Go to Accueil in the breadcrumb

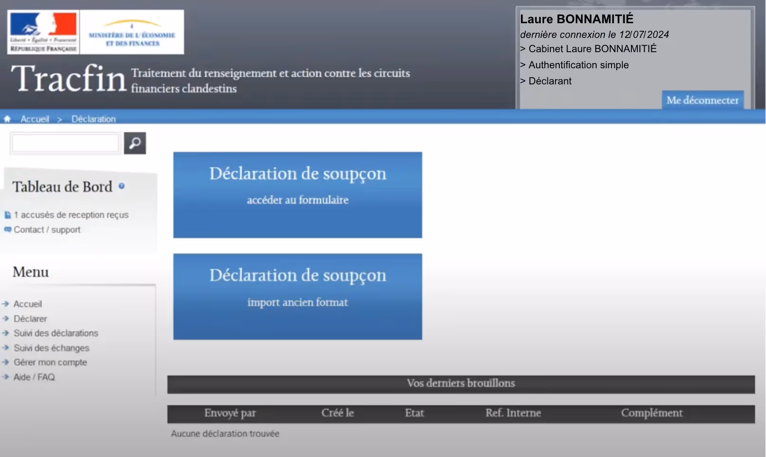[35, 119]
